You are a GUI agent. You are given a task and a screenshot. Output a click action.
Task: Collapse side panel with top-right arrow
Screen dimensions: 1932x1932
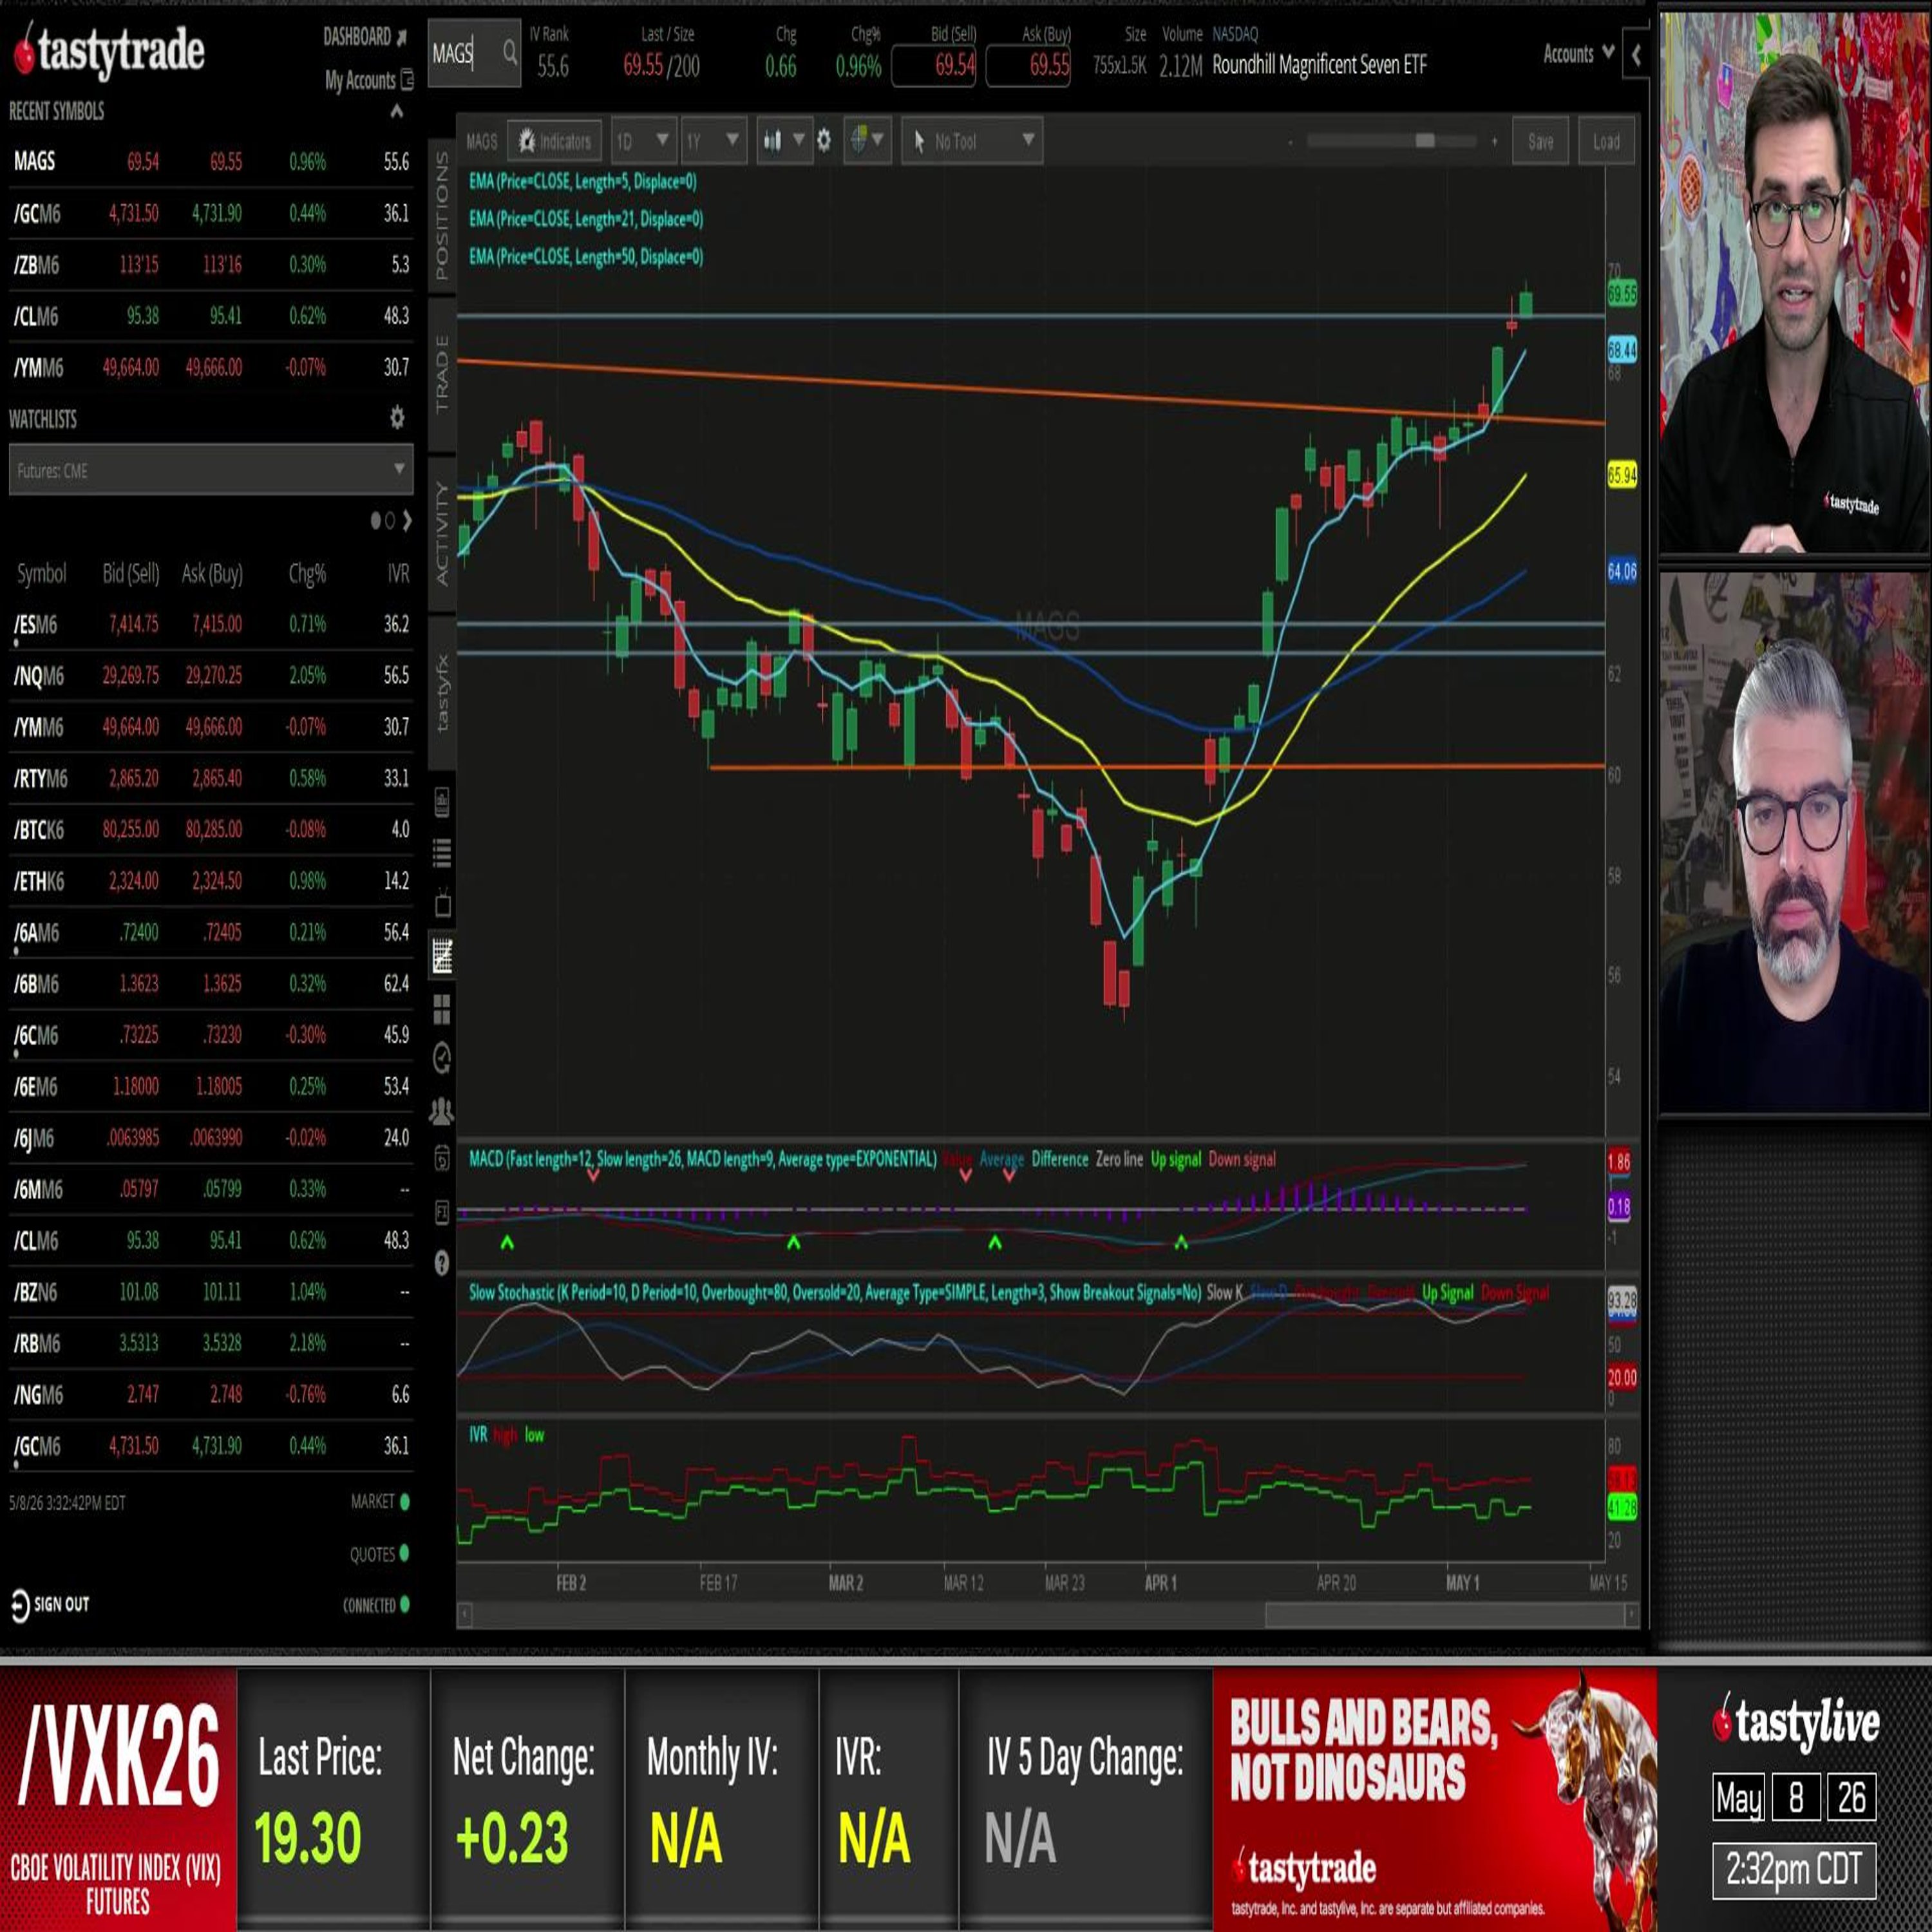tap(1636, 56)
